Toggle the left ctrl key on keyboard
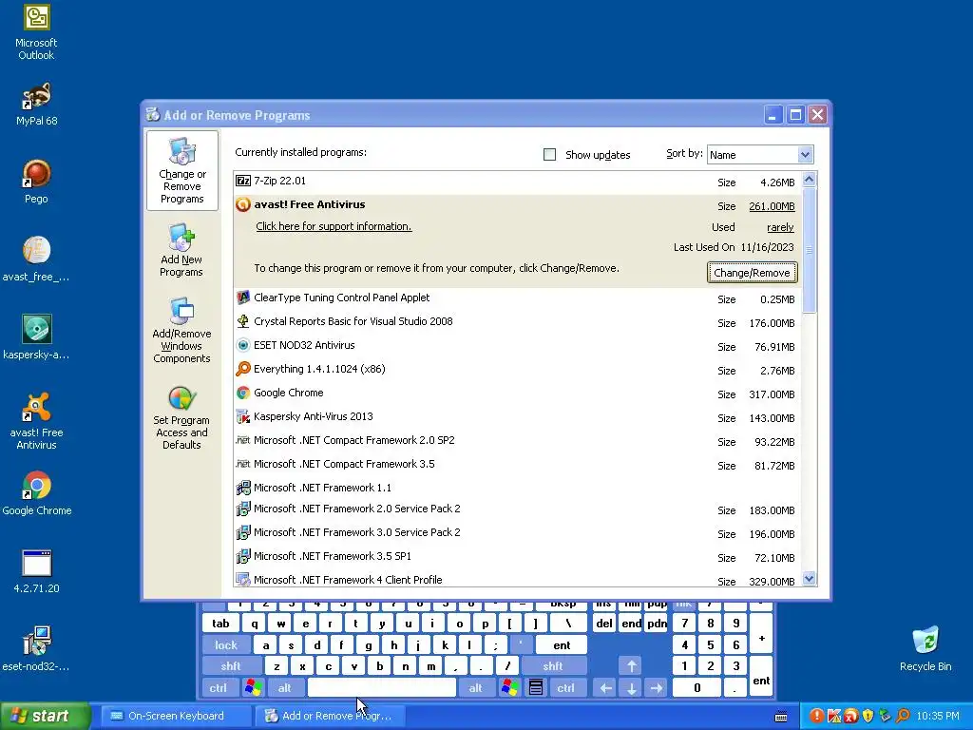 tap(219, 688)
